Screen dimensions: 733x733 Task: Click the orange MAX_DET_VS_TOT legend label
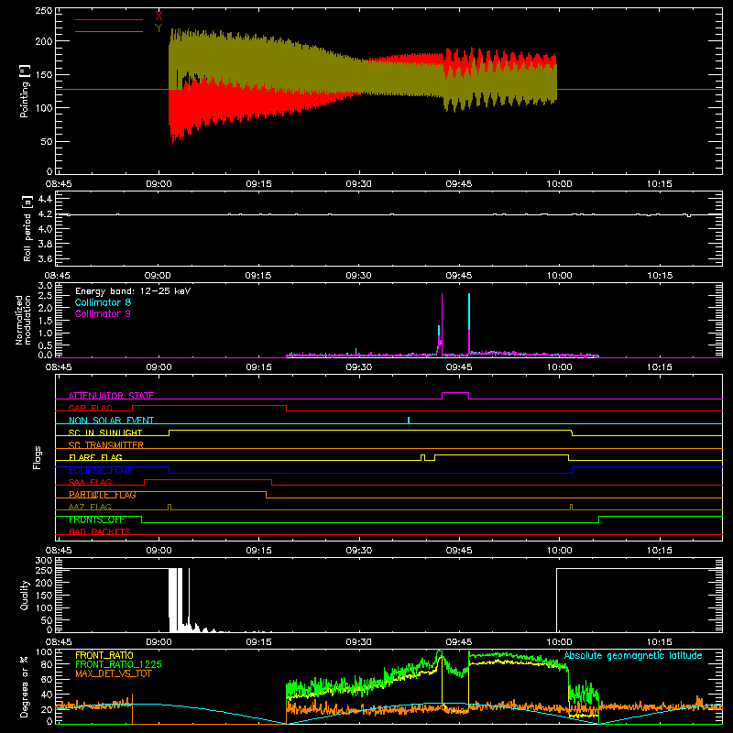point(114,673)
